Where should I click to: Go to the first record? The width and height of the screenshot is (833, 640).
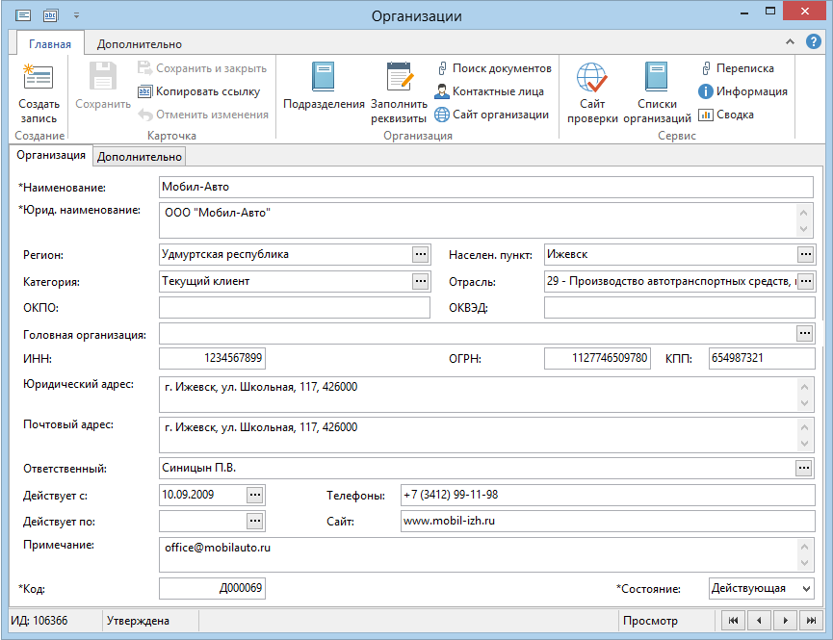coord(733,621)
